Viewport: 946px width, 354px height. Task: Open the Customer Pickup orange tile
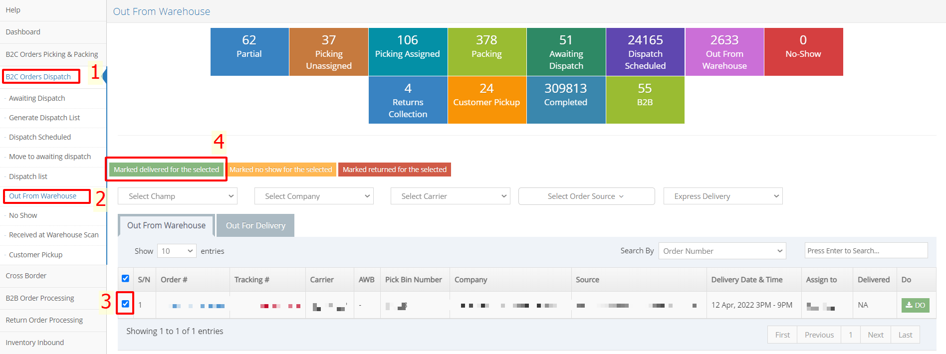[486, 100]
